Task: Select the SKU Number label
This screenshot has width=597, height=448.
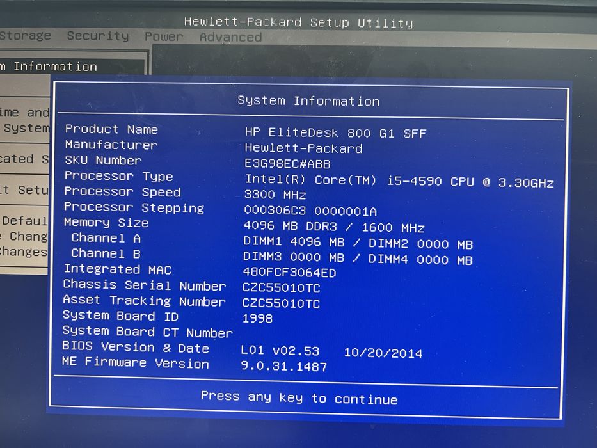Action: (103, 160)
